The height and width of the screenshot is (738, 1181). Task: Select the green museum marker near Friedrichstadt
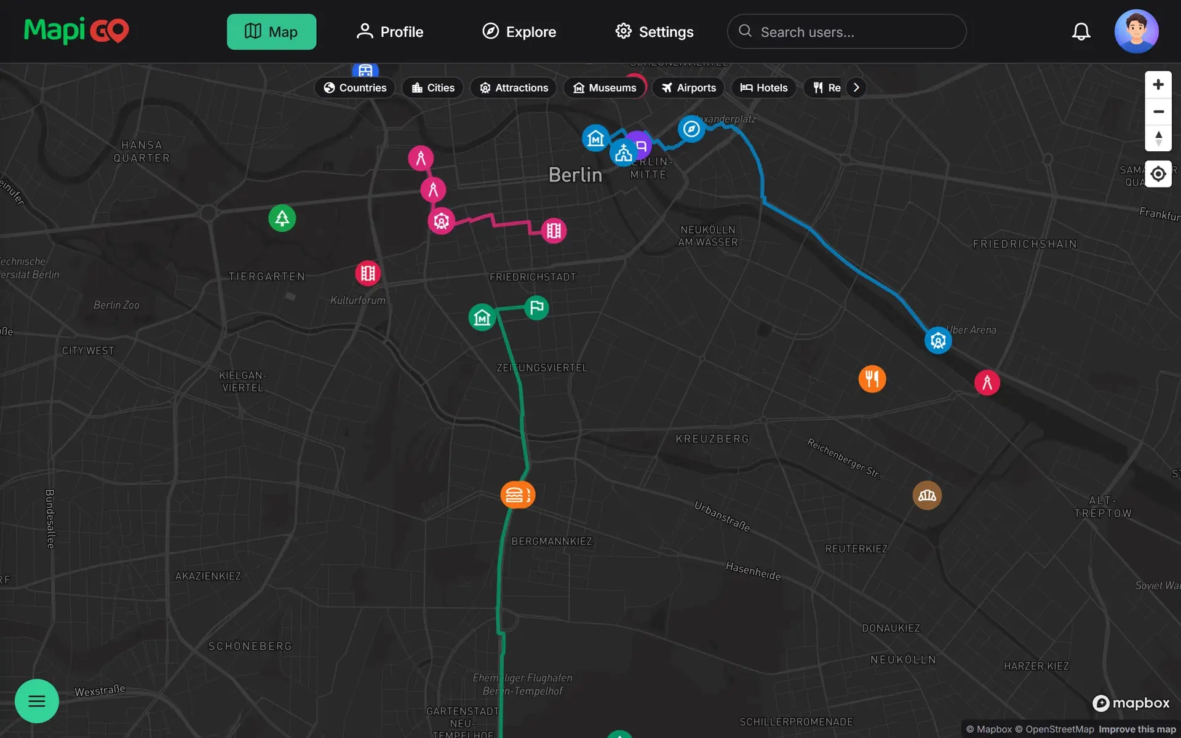click(x=482, y=317)
